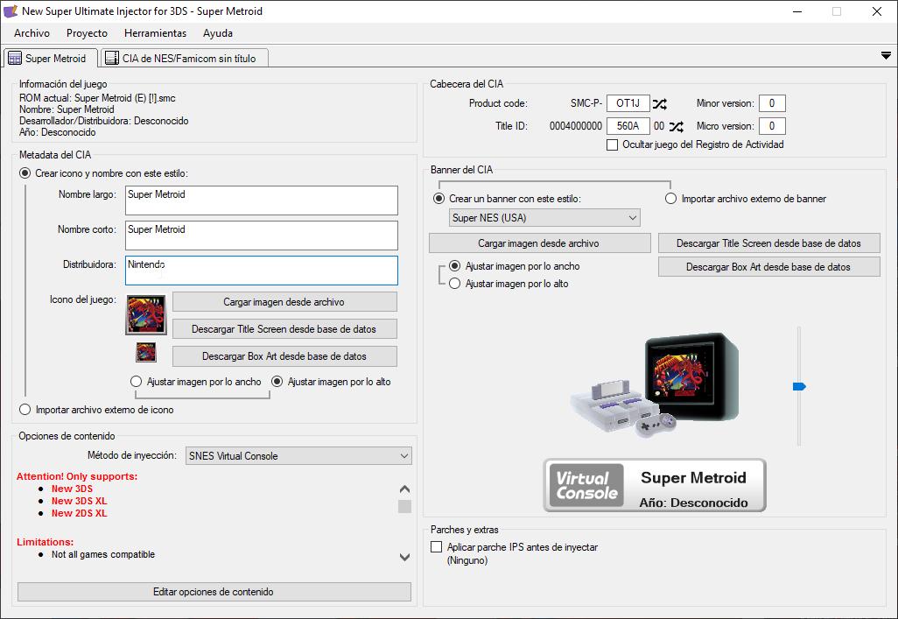Image resolution: width=898 pixels, height=619 pixels.
Task: Click the notes scrollbar thumb
Action: pyautogui.click(x=404, y=507)
